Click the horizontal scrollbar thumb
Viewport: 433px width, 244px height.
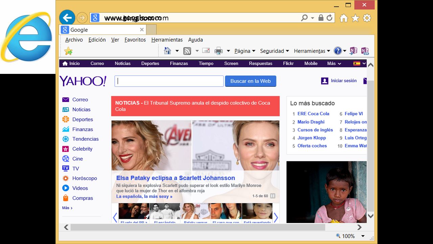coord(198,227)
